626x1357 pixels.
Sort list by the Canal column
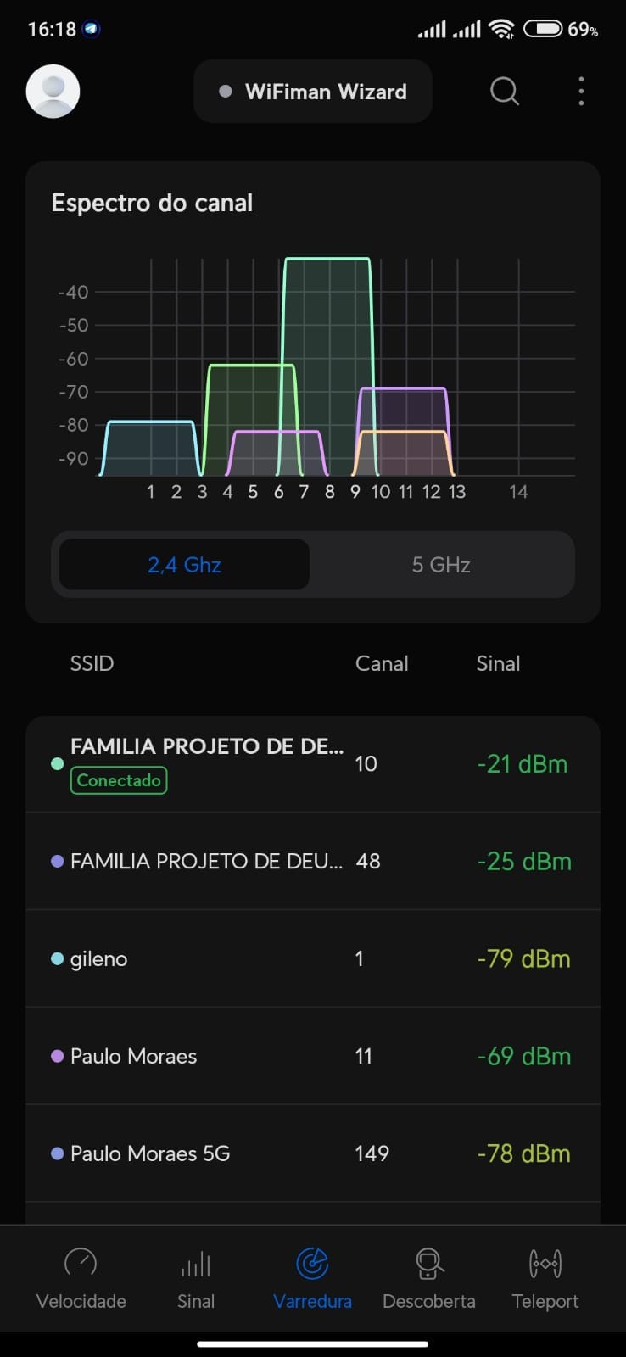point(382,663)
